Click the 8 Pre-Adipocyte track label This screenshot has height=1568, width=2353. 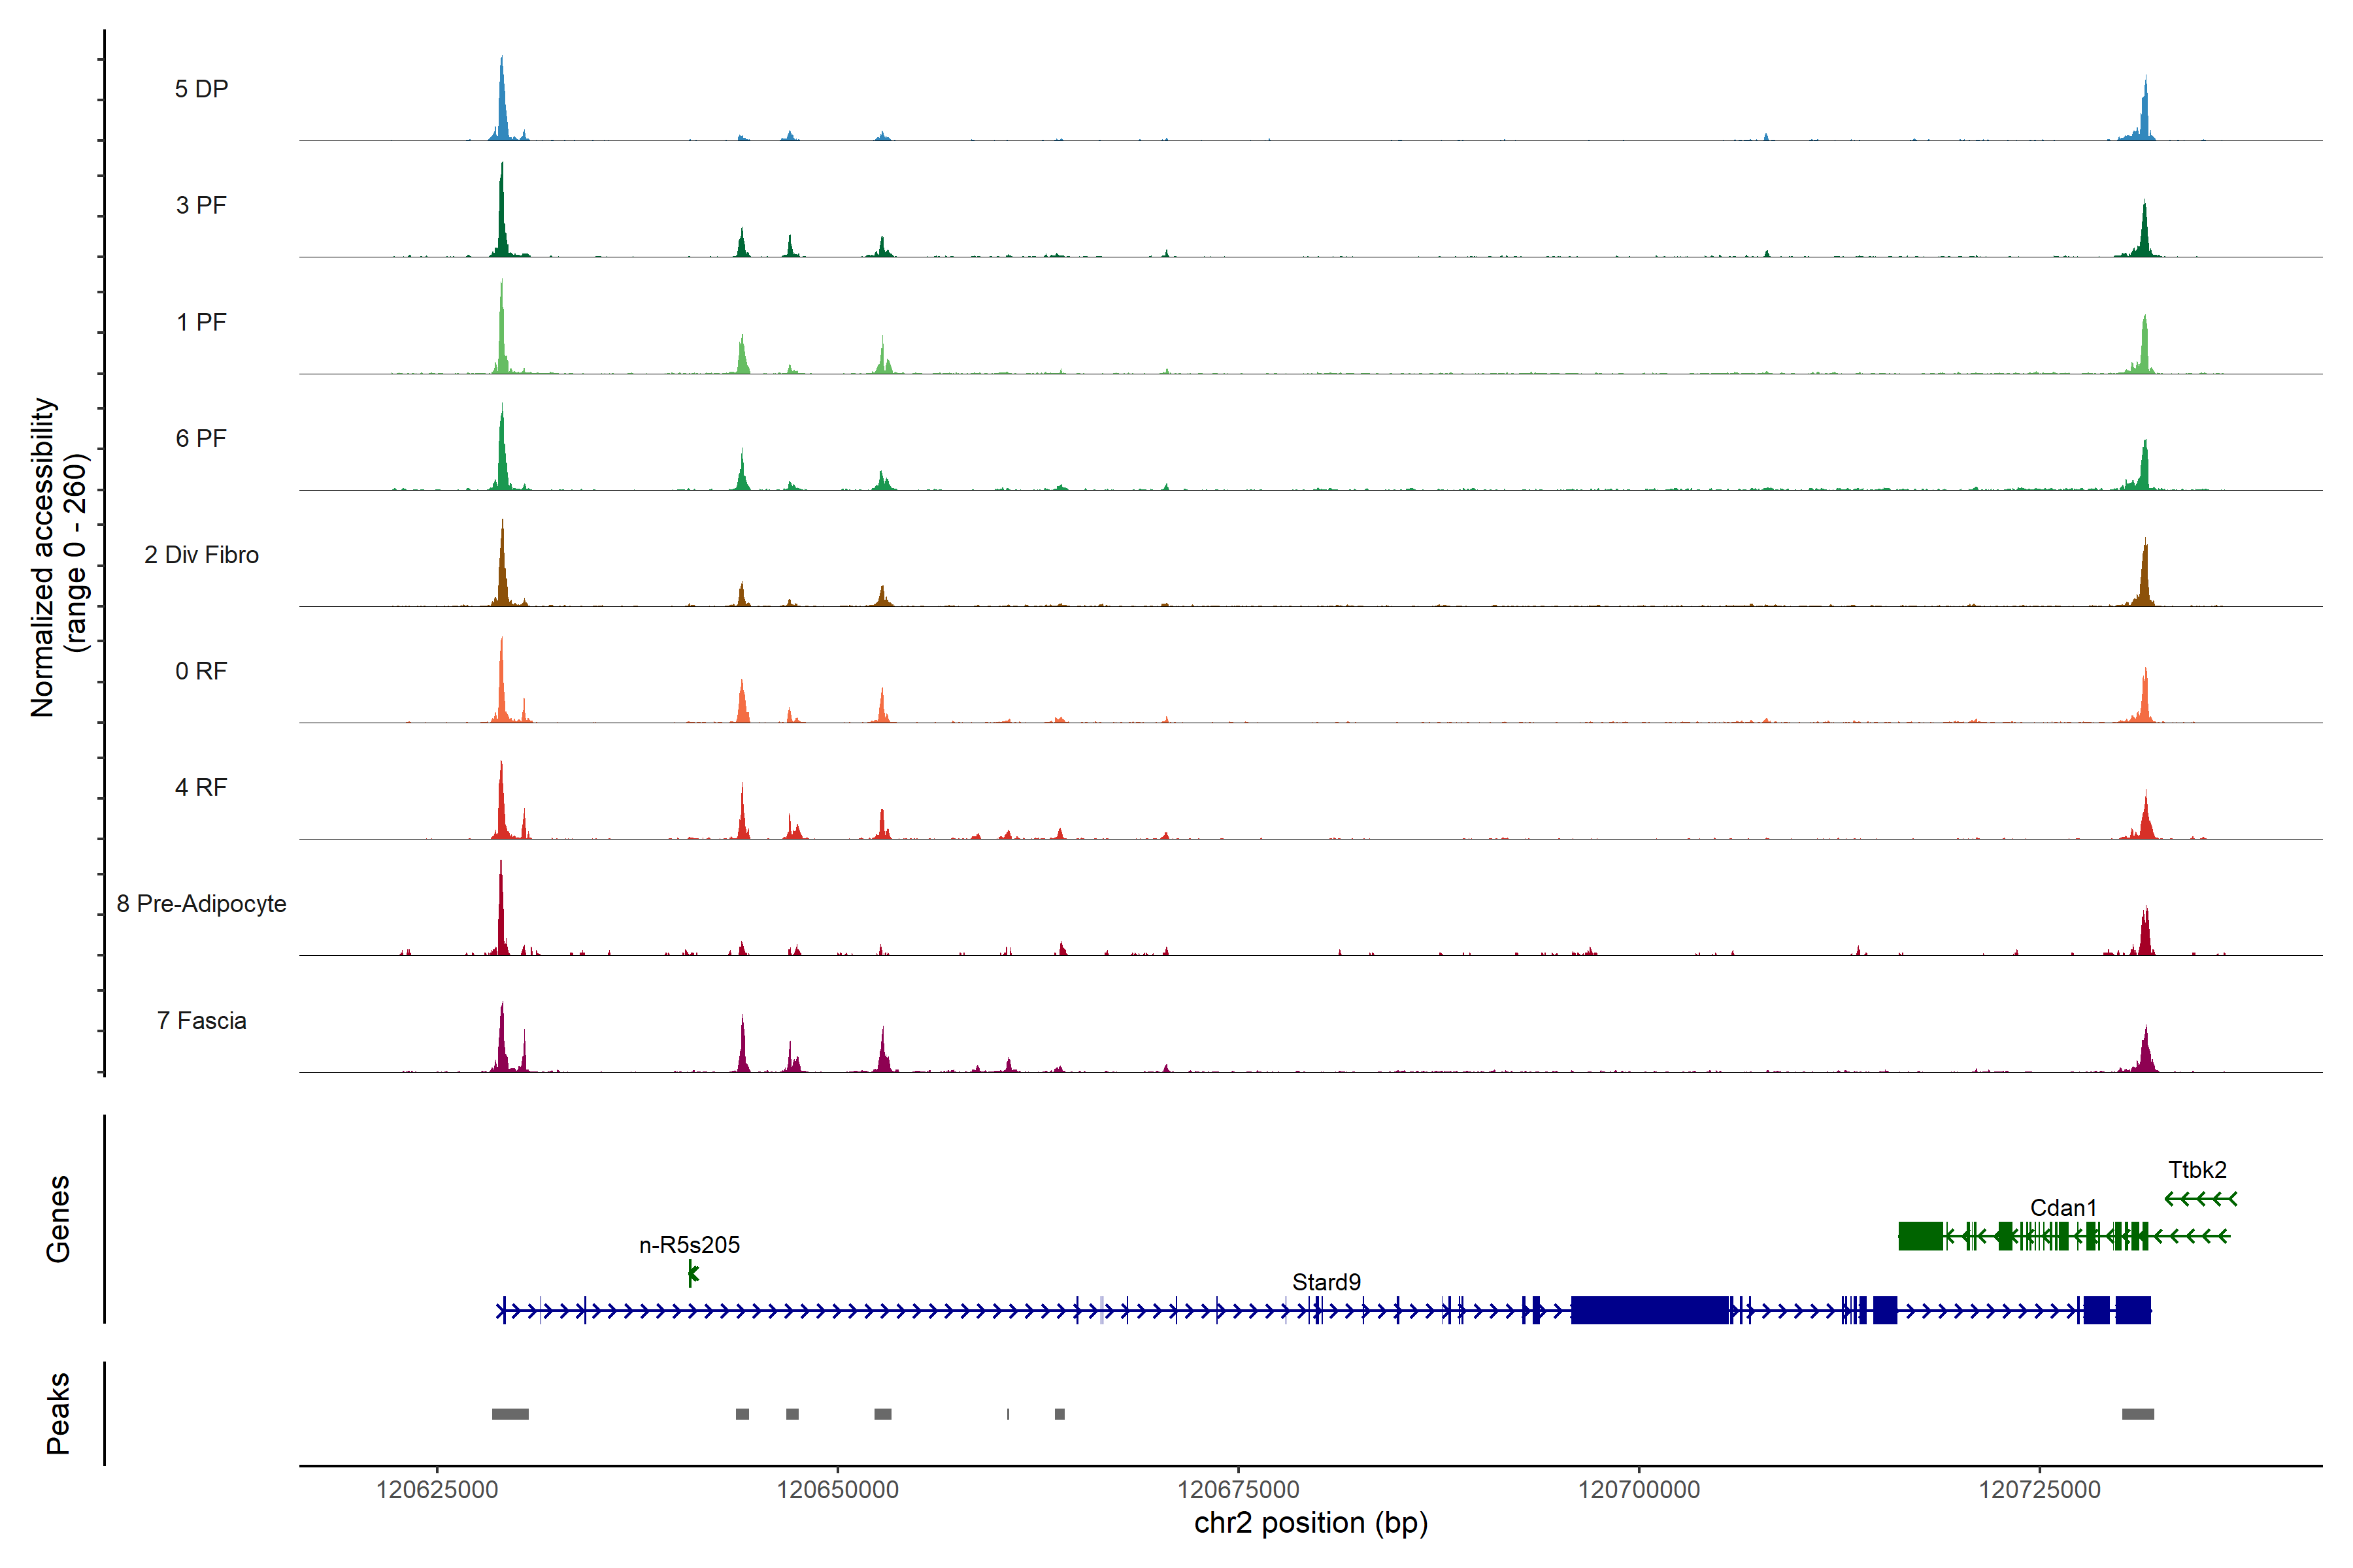point(201,904)
